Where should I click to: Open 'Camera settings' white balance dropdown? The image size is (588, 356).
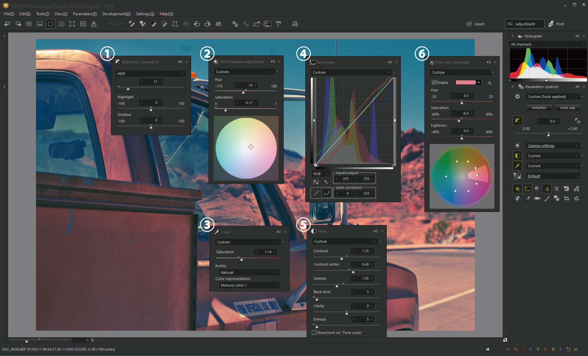coord(553,145)
